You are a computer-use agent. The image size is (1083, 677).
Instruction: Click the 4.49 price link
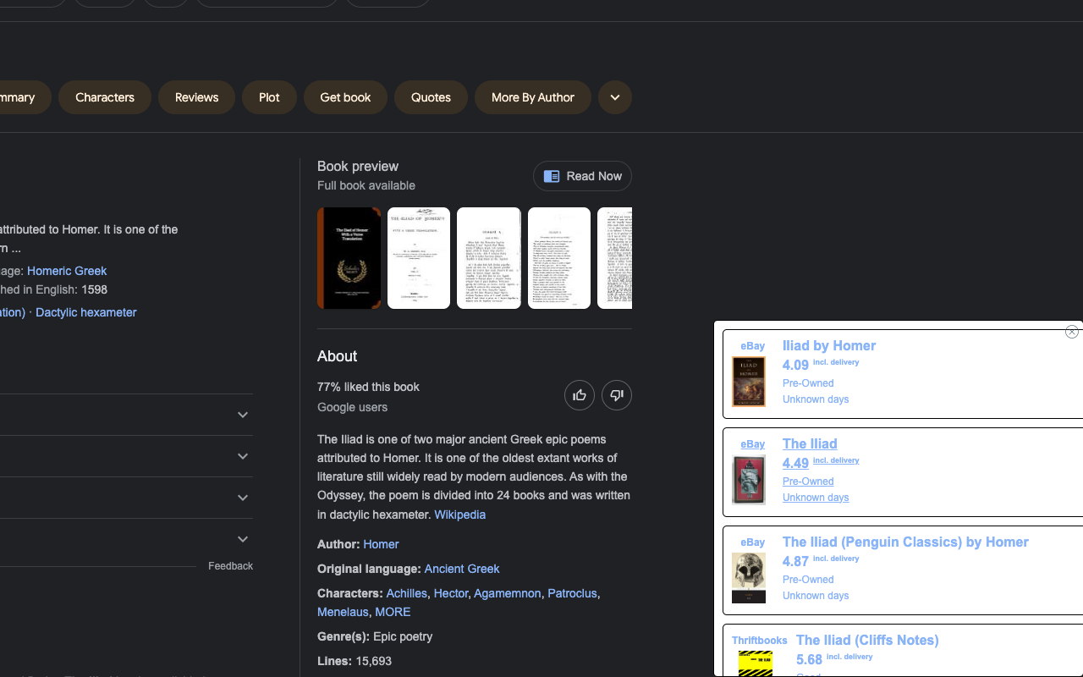coord(795,464)
